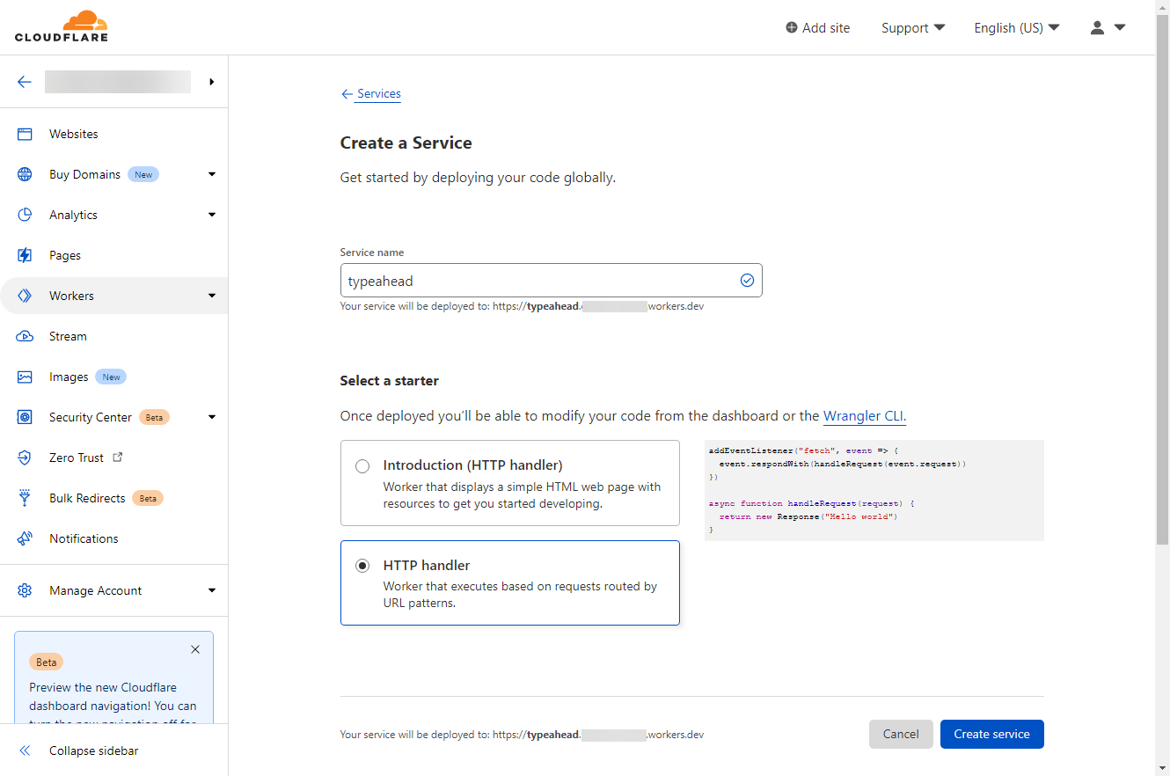1170x776 pixels.
Task: Click the left arrow beside Services link
Action: [347, 94]
